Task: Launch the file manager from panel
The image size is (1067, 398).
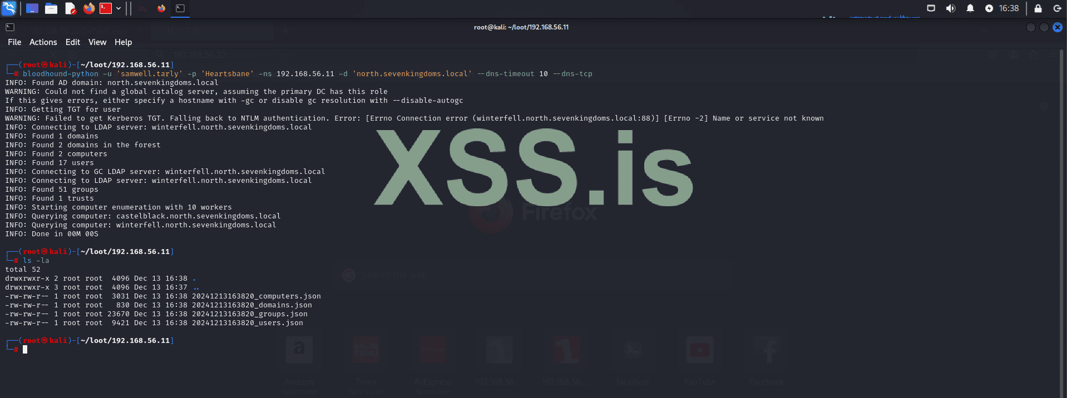Action: point(51,8)
